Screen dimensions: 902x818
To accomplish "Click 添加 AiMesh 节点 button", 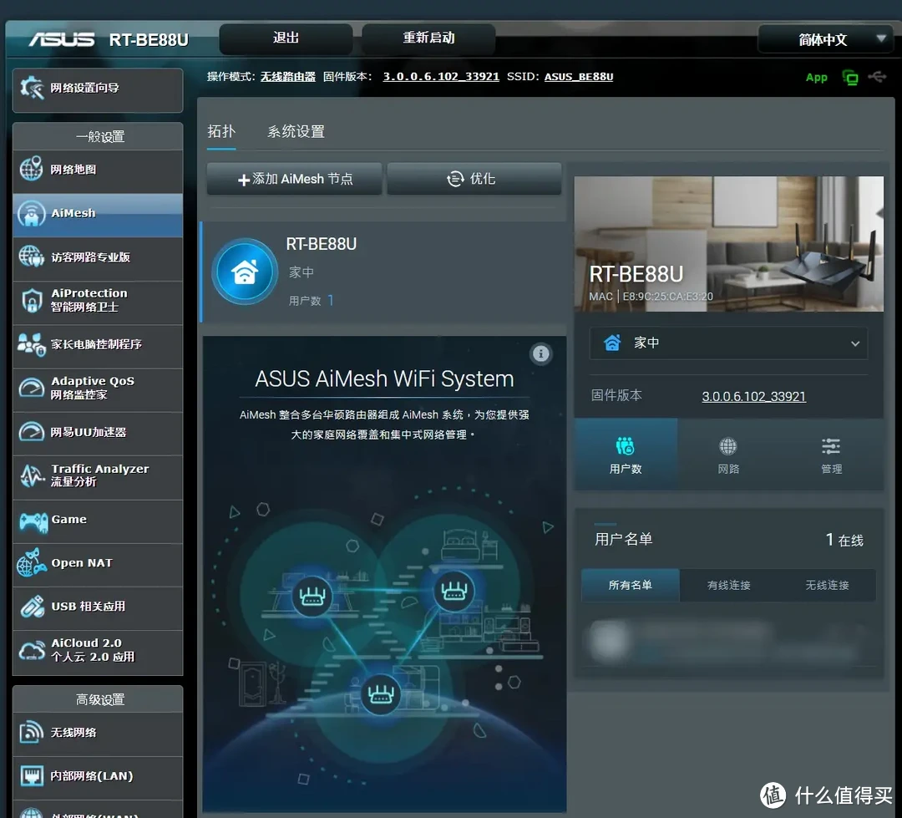I will point(295,179).
